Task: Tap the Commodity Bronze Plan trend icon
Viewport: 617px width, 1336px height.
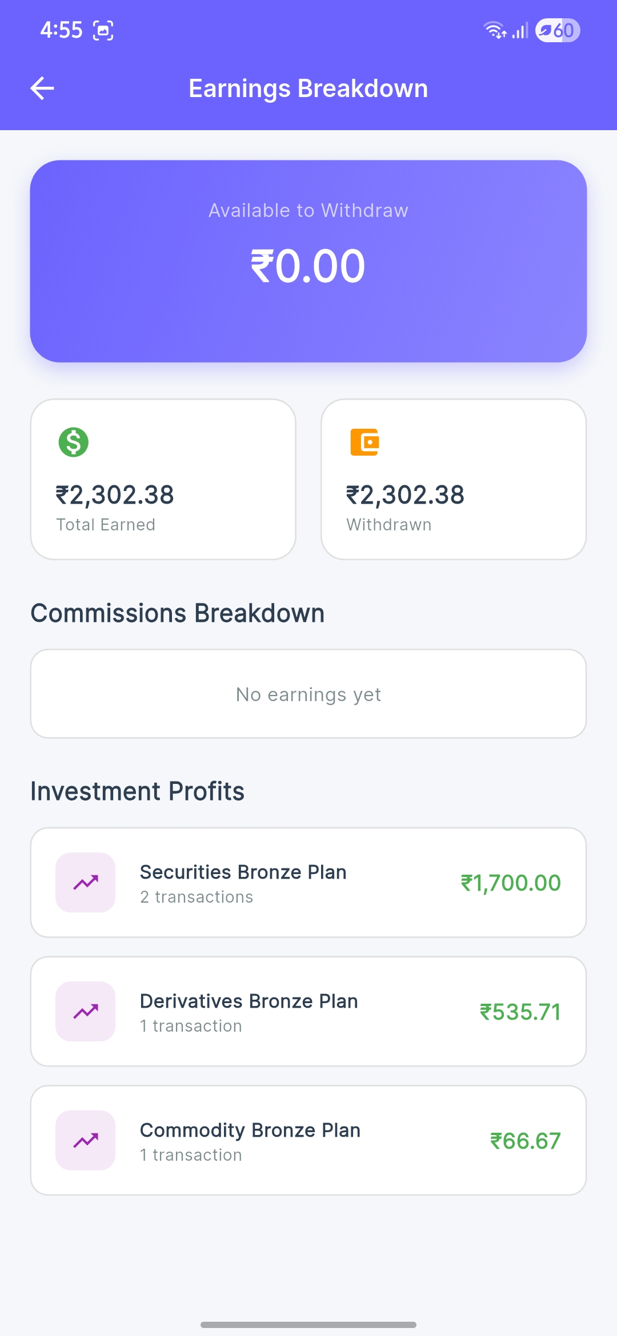Action: (x=86, y=1141)
